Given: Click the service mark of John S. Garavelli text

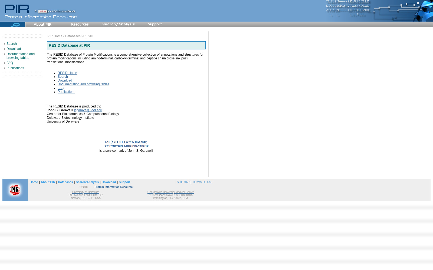Looking at the screenshot, I should click(x=126, y=151).
